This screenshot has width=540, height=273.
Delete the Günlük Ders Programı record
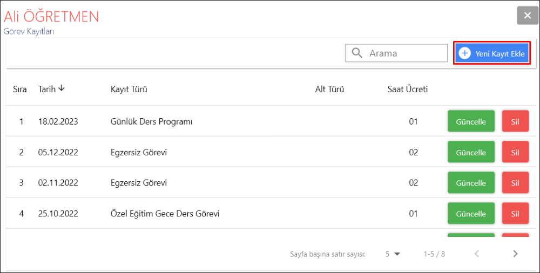pos(515,121)
